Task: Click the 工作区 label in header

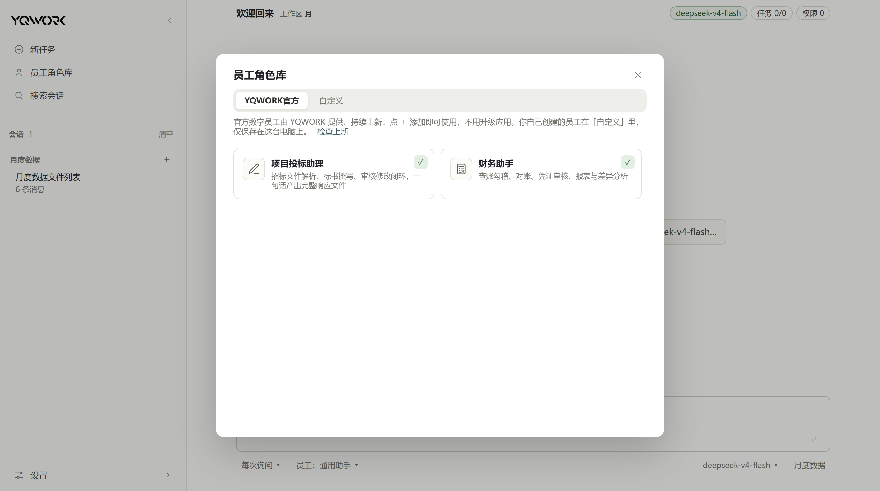Action: click(291, 14)
